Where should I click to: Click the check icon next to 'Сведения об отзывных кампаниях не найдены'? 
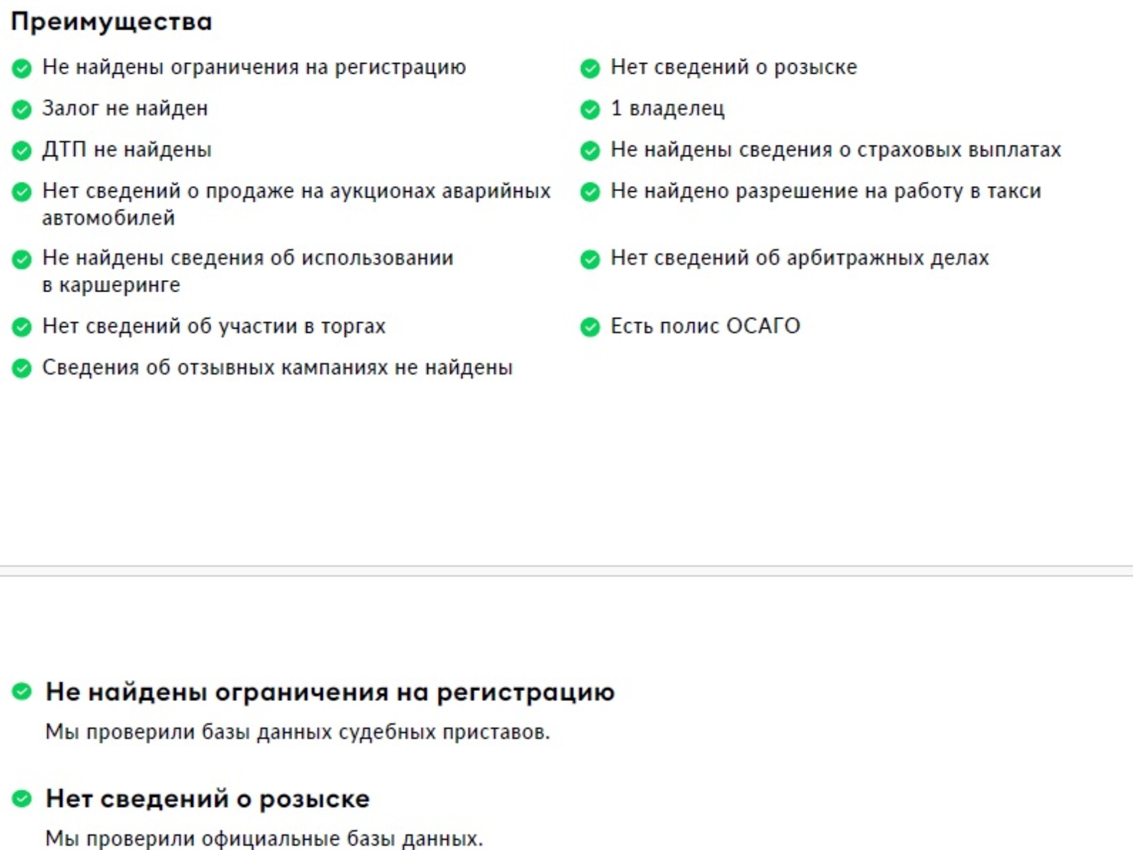[x=22, y=368]
